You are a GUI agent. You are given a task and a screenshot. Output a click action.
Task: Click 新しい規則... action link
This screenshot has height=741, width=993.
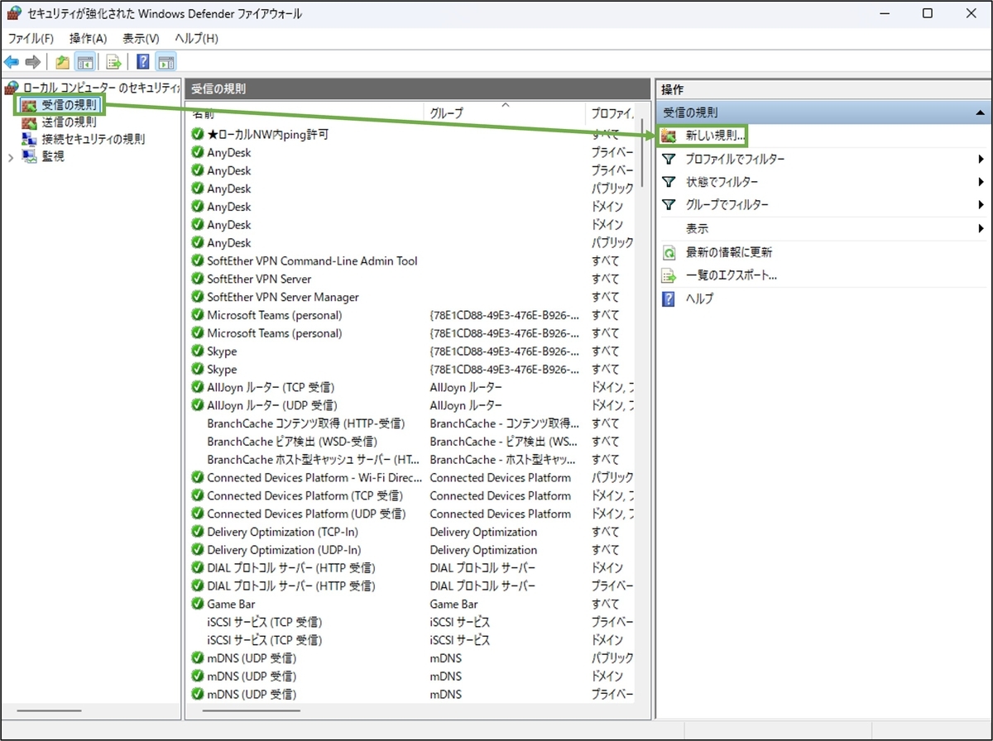(x=716, y=136)
